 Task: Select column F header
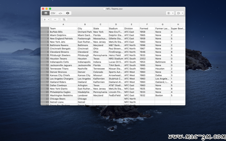click(147, 25)
